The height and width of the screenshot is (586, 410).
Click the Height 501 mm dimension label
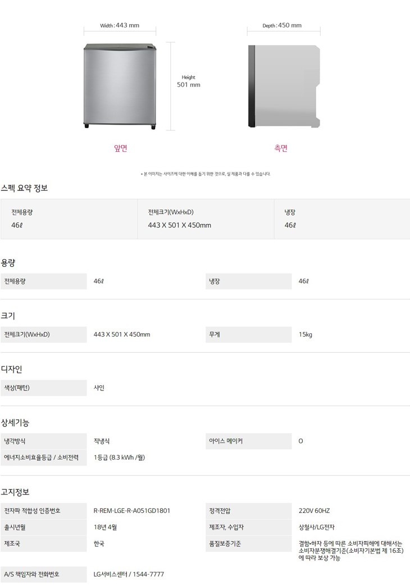coord(189,81)
